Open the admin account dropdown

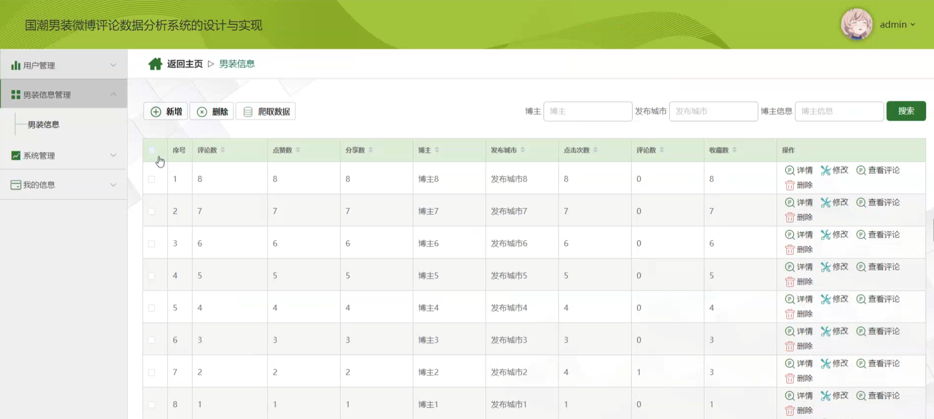[898, 24]
